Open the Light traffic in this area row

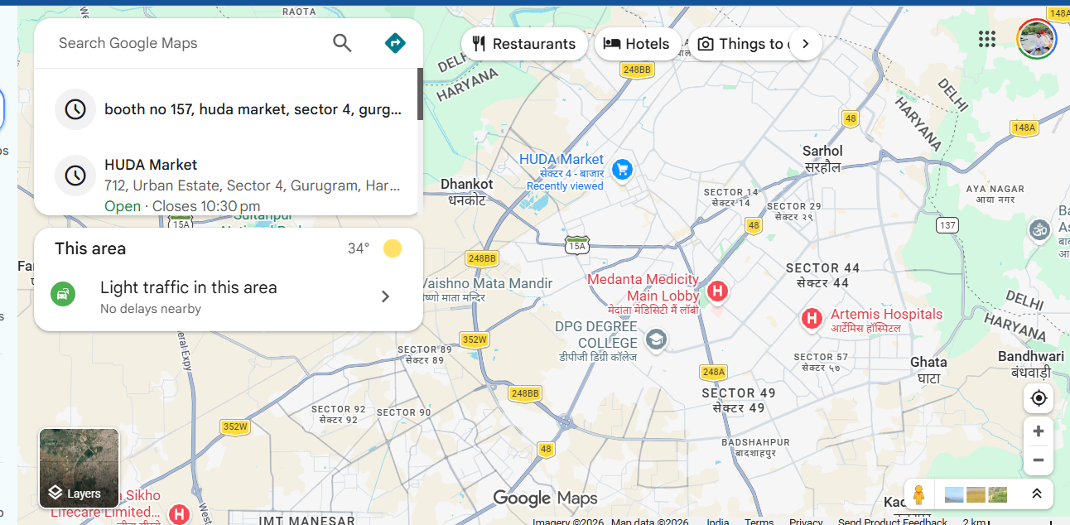pyautogui.click(x=229, y=296)
